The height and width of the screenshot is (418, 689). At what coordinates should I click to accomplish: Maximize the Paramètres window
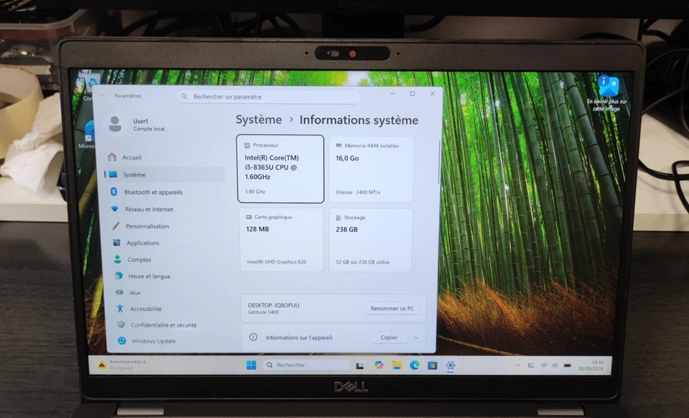412,93
